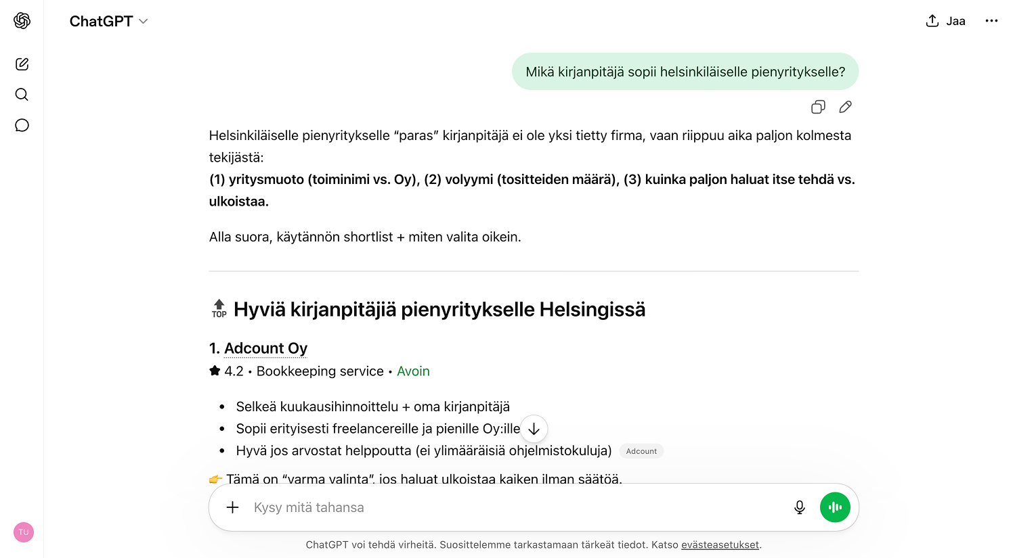Viewport: 1013px width, 558px height.
Task: Open the chats bubble icon in sidebar
Action: click(x=22, y=125)
